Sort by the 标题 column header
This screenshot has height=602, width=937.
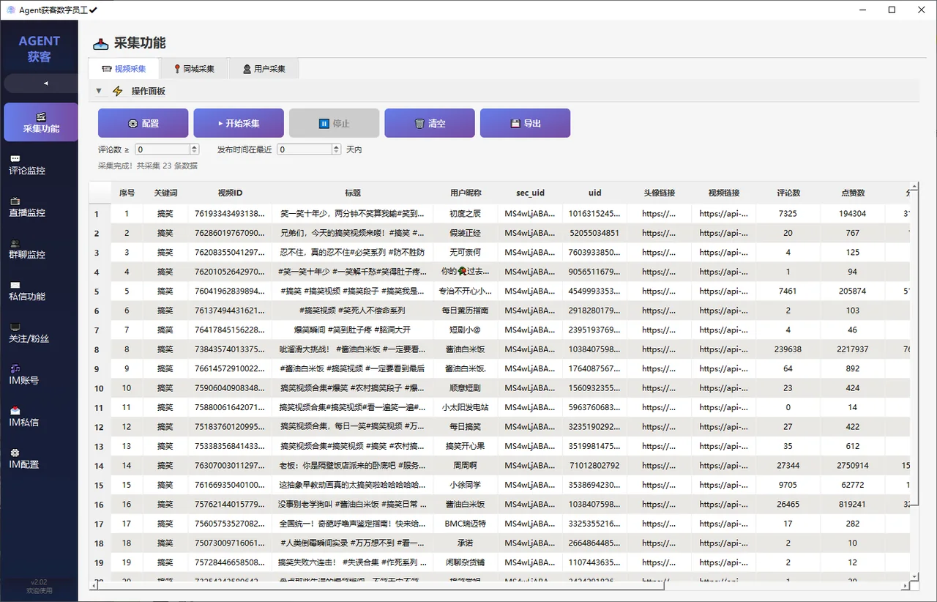tap(353, 193)
